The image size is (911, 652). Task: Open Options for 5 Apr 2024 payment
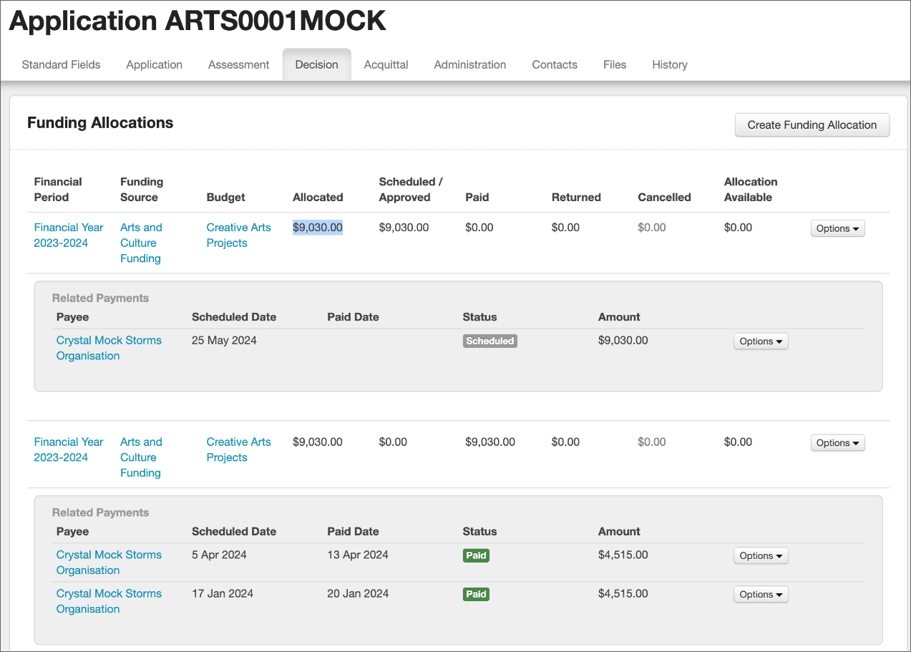point(761,556)
